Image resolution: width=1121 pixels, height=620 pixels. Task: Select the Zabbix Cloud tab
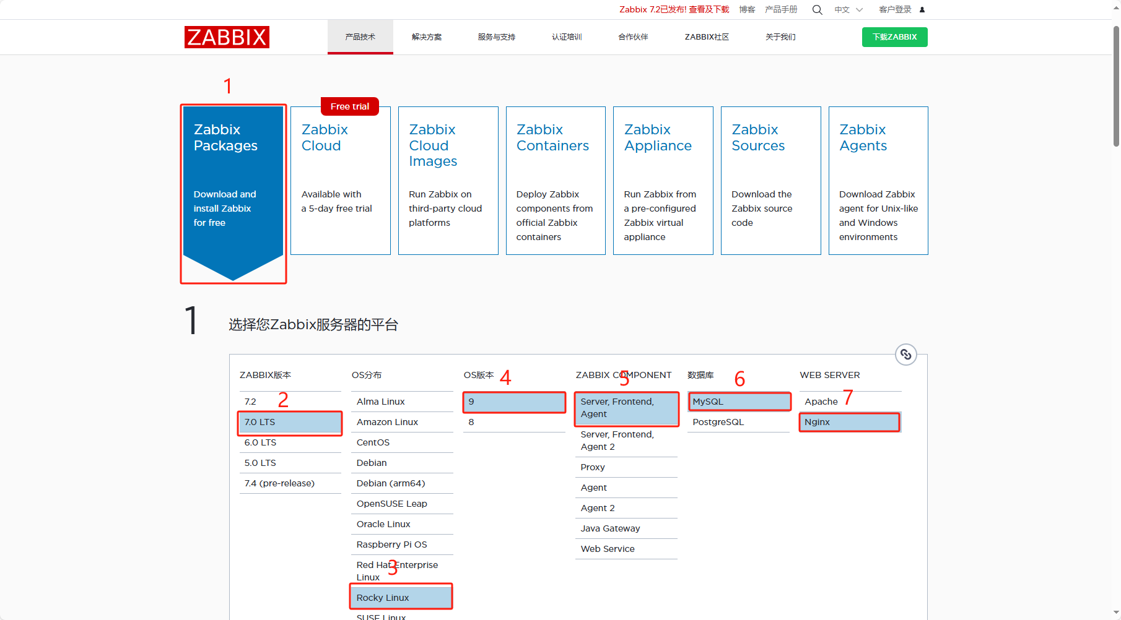click(x=341, y=181)
